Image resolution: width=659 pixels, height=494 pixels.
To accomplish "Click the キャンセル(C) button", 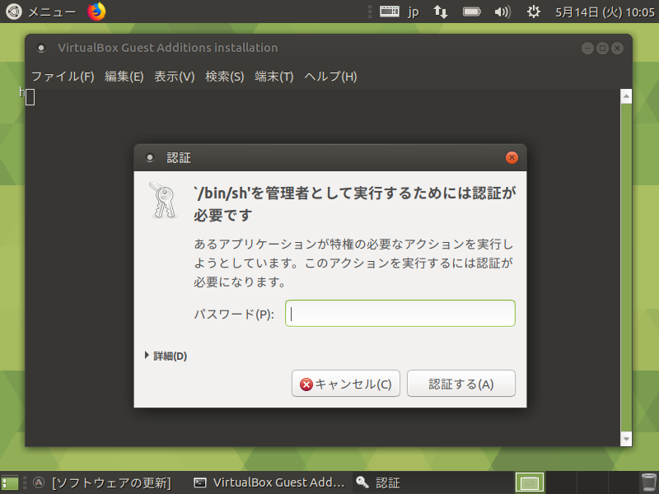I will (345, 384).
